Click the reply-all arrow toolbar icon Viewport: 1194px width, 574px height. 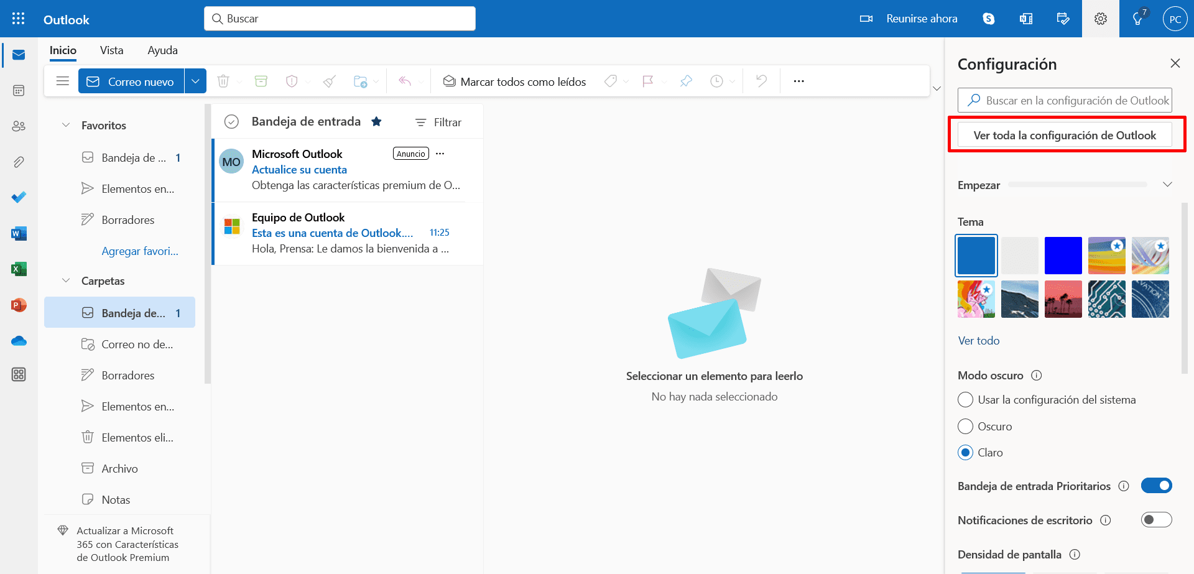(405, 81)
